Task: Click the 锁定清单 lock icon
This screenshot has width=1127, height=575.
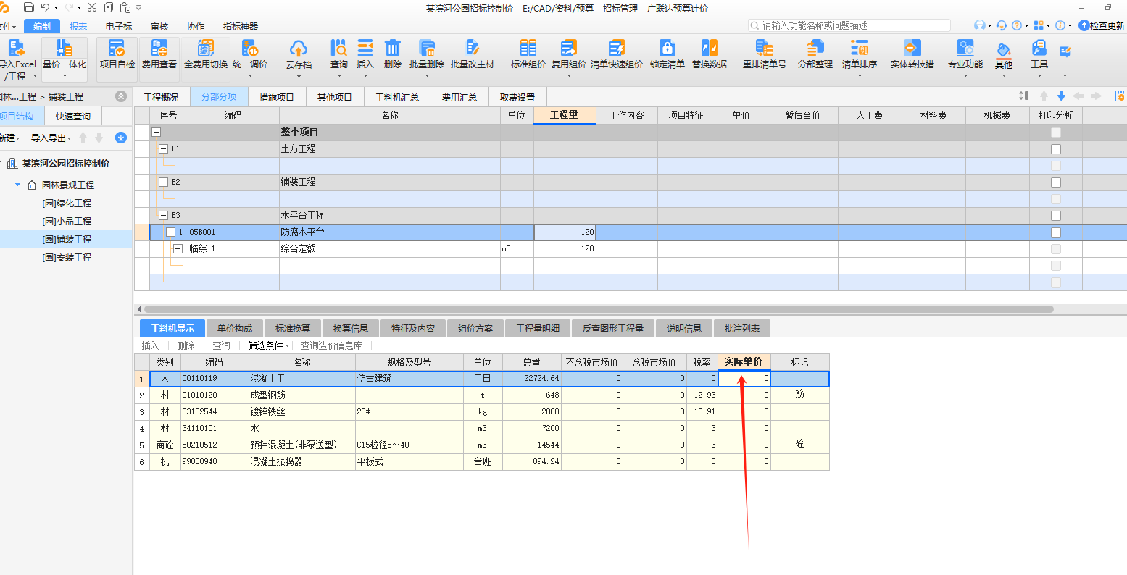Action: click(667, 49)
